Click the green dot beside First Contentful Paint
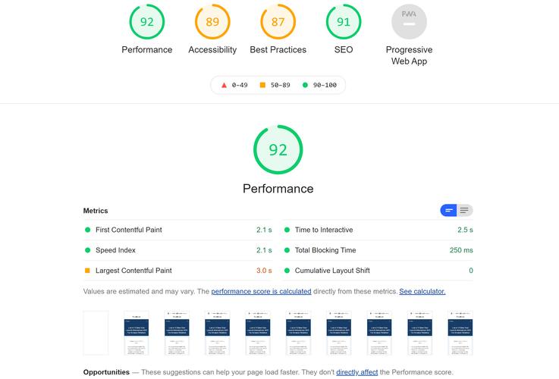Image resolution: width=559 pixels, height=379 pixels. click(x=87, y=230)
